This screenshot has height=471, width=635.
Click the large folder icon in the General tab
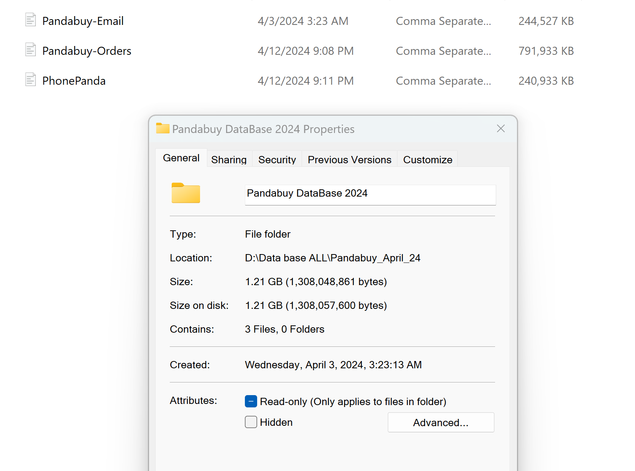click(x=186, y=193)
